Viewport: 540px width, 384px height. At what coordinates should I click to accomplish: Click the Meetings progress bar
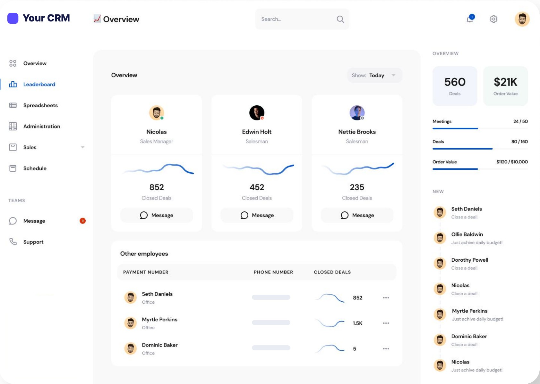pos(480,128)
